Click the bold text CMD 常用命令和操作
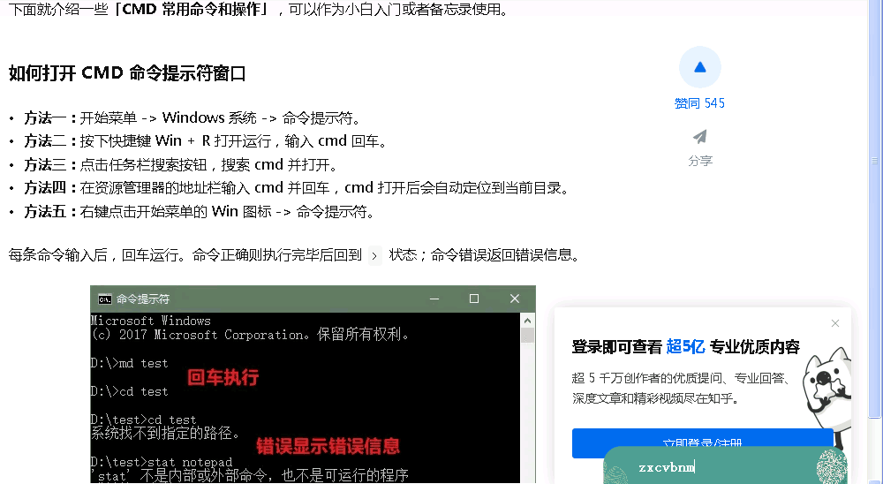The width and height of the screenshot is (883, 484). pyautogui.click(x=192, y=9)
